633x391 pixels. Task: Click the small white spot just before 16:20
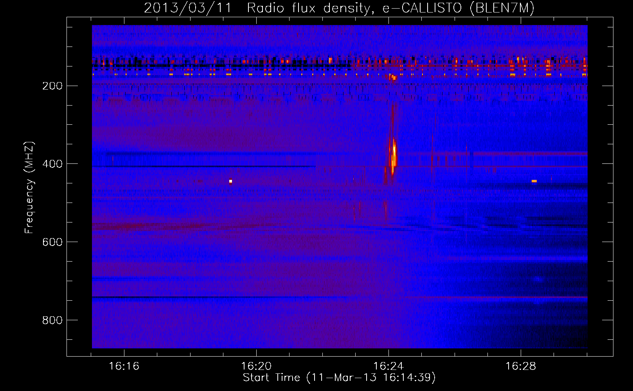(231, 181)
